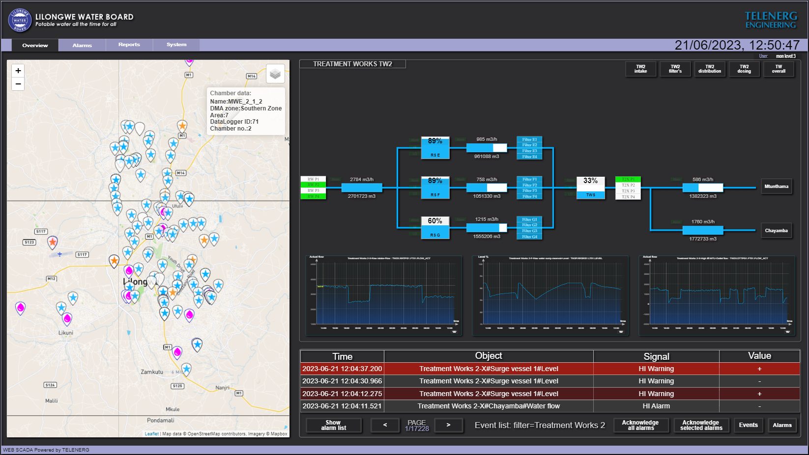Click the RS F tank level indicator
The image size is (809, 455).
(x=435, y=188)
